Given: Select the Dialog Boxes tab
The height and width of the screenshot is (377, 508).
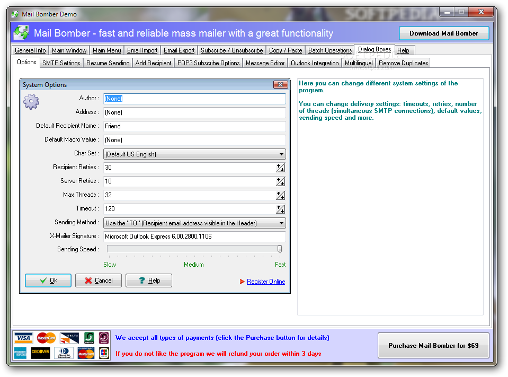Looking at the screenshot, I should pyautogui.click(x=375, y=49).
